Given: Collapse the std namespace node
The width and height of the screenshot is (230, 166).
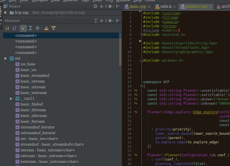Looking at the screenshot, I should coord(5,58).
